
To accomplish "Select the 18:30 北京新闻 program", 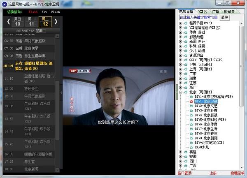I will (29, 169).
